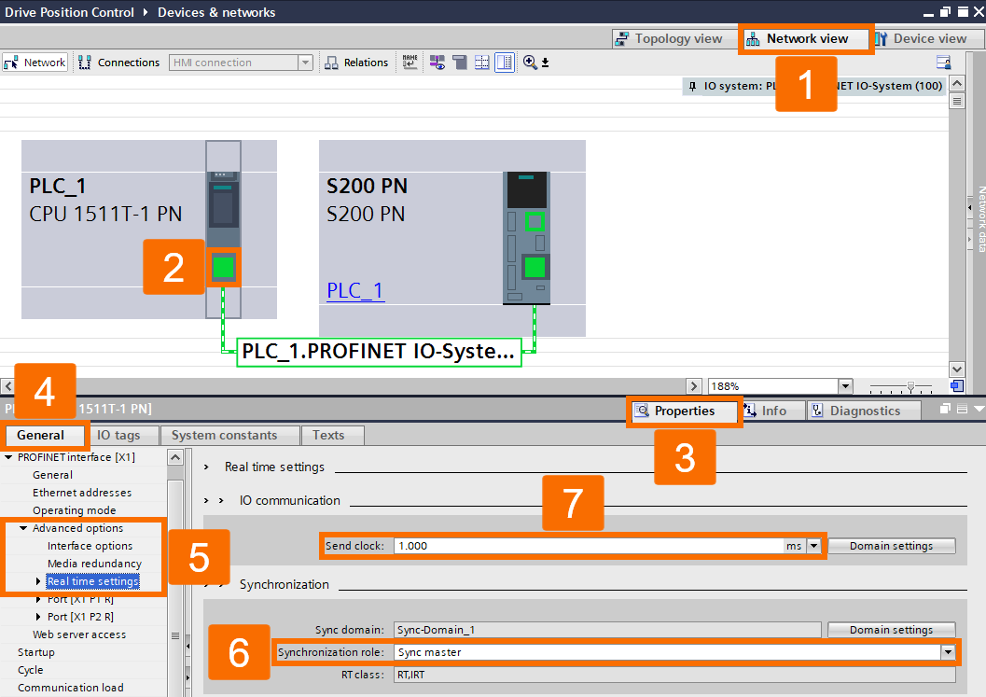Click the float editor icon above Properties
986x697 pixels.
pyautogui.click(x=943, y=408)
